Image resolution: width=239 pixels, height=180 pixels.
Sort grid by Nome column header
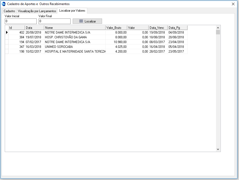click(75, 28)
